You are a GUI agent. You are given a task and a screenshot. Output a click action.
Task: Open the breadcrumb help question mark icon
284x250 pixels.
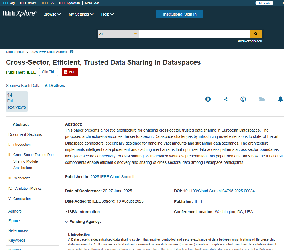(72, 52)
